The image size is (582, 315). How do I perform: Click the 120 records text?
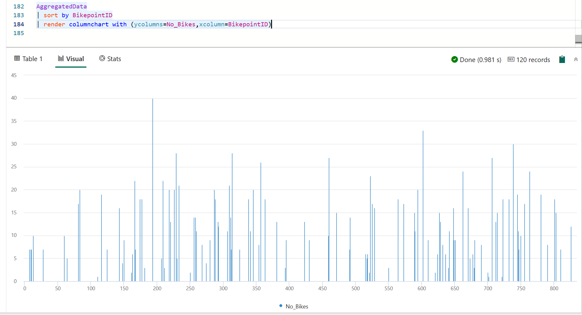click(533, 60)
